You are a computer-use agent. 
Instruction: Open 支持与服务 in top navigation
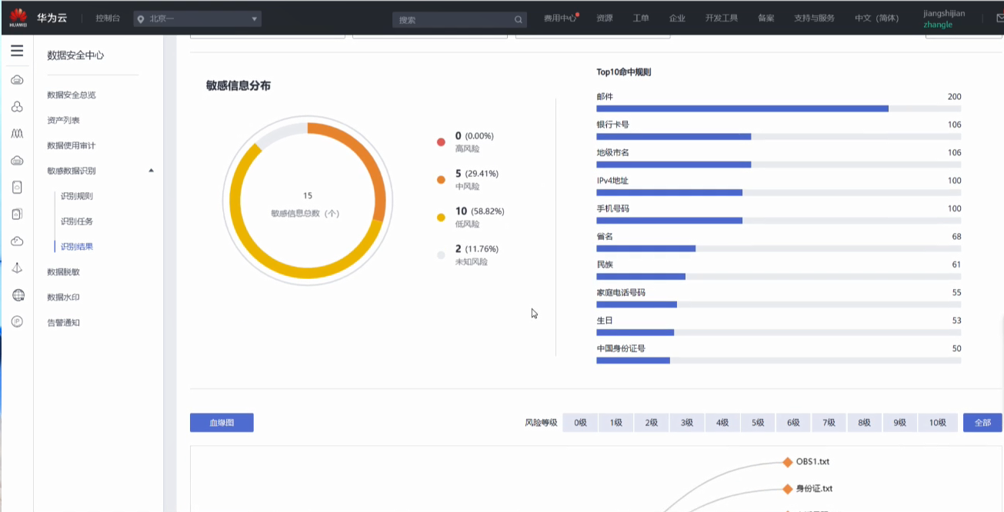pyautogui.click(x=814, y=18)
